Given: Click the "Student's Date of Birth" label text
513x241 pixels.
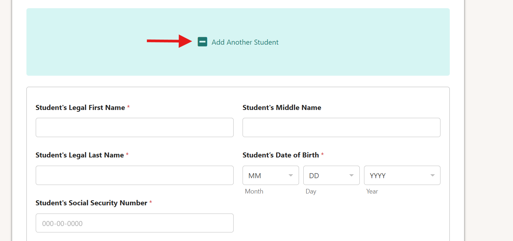Looking at the screenshot, I should (280, 155).
